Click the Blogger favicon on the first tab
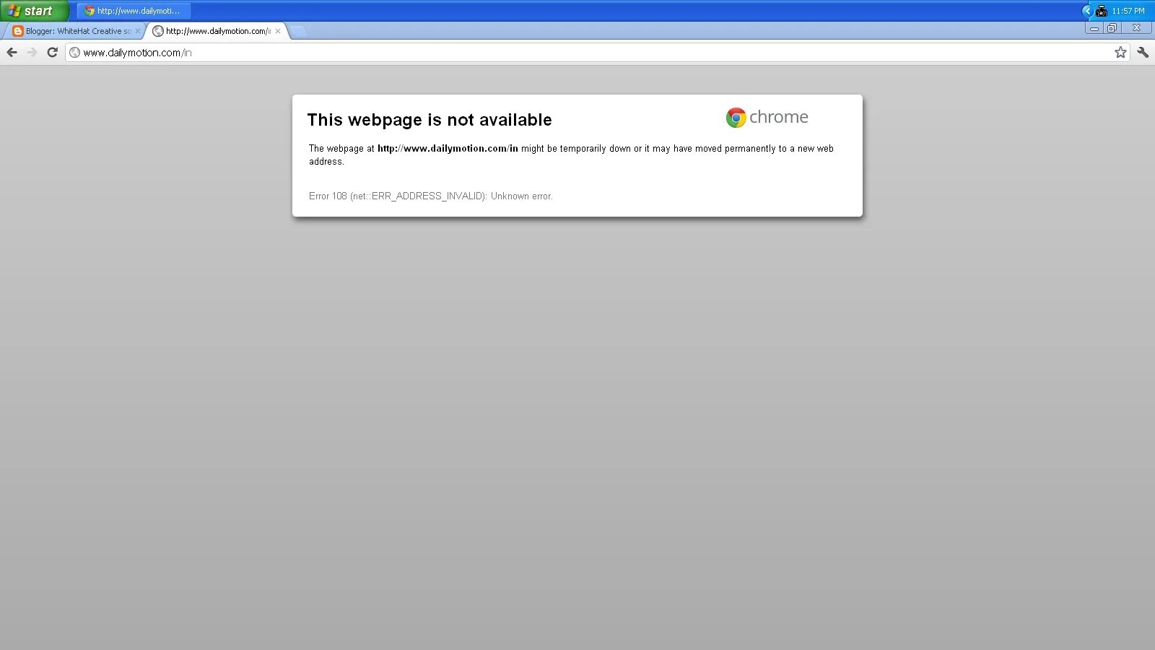This screenshot has width=1155, height=650. pos(18,31)
